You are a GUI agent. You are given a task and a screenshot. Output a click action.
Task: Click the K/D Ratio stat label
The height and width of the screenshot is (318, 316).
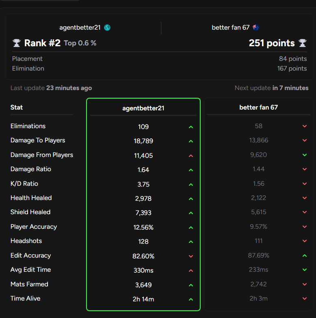click(24, 184)
